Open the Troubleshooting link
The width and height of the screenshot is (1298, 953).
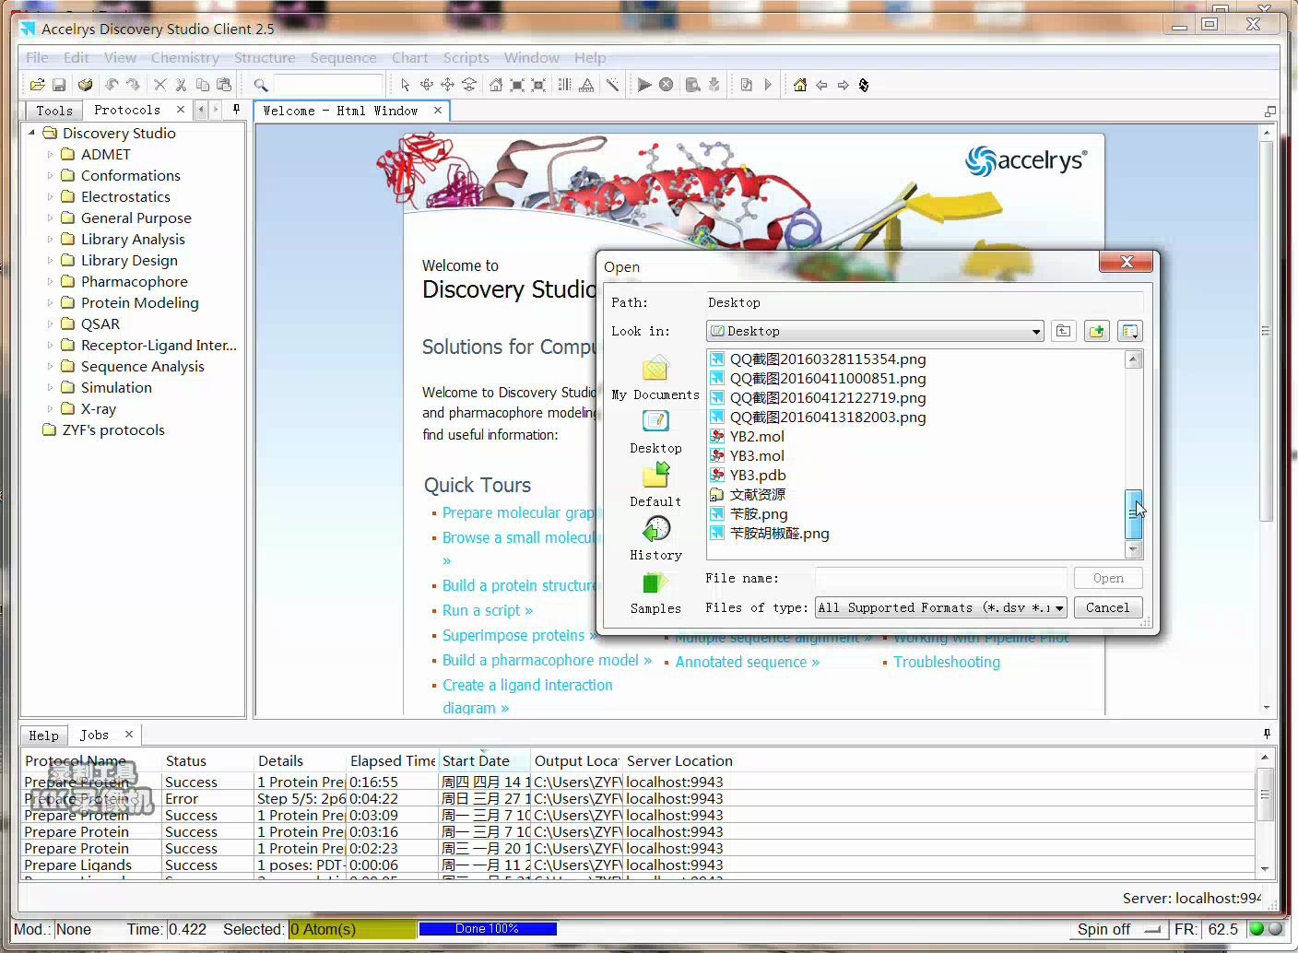pyautogui.click(x=947, y=662)
